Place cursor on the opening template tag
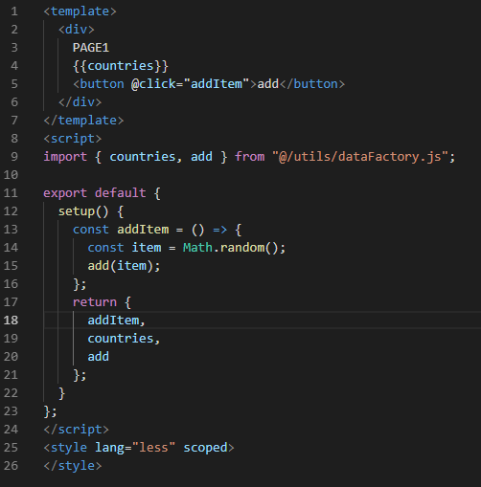The width and height of the screenshot is (481, 487). (x=80, y=11)
